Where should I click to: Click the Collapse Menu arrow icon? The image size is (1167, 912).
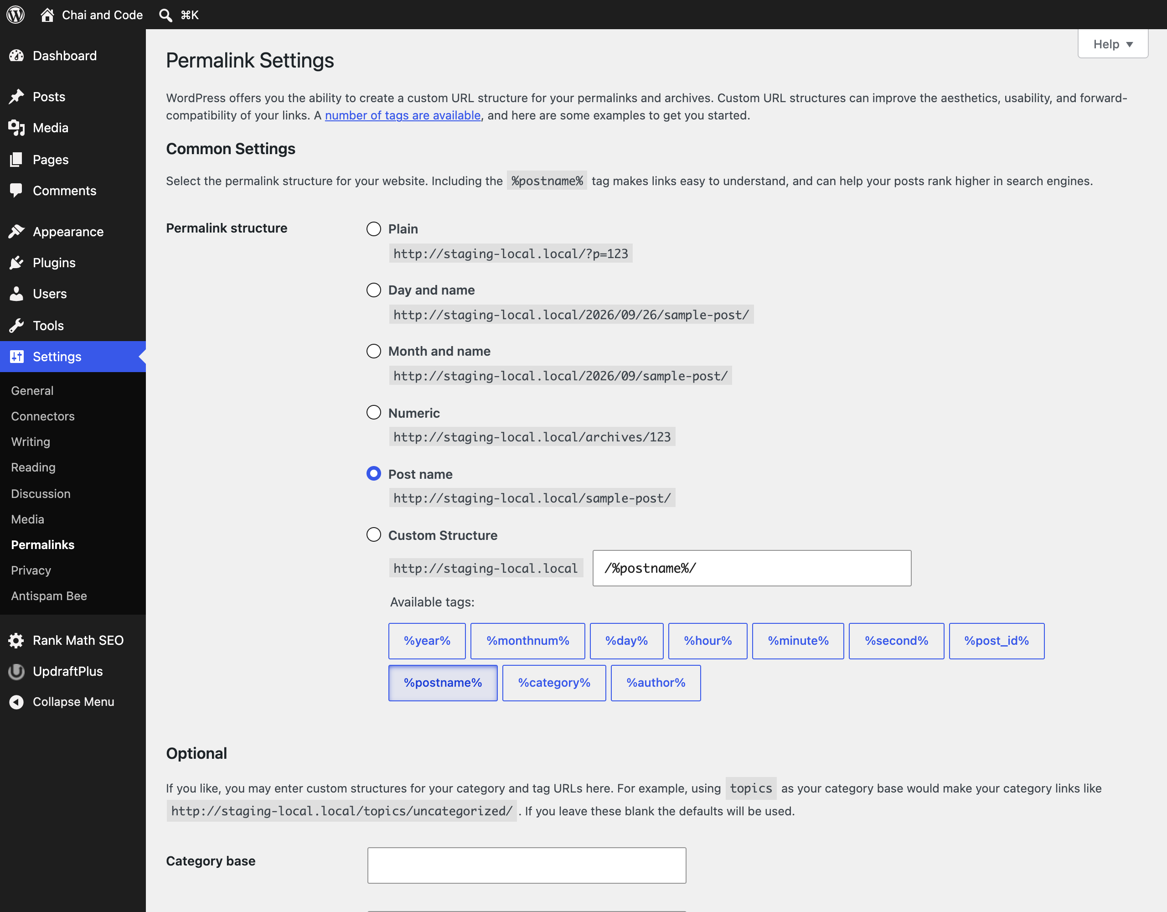[x=16, y=702]
